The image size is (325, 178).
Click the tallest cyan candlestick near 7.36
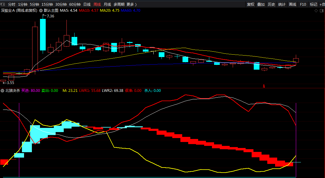point(43,35)
